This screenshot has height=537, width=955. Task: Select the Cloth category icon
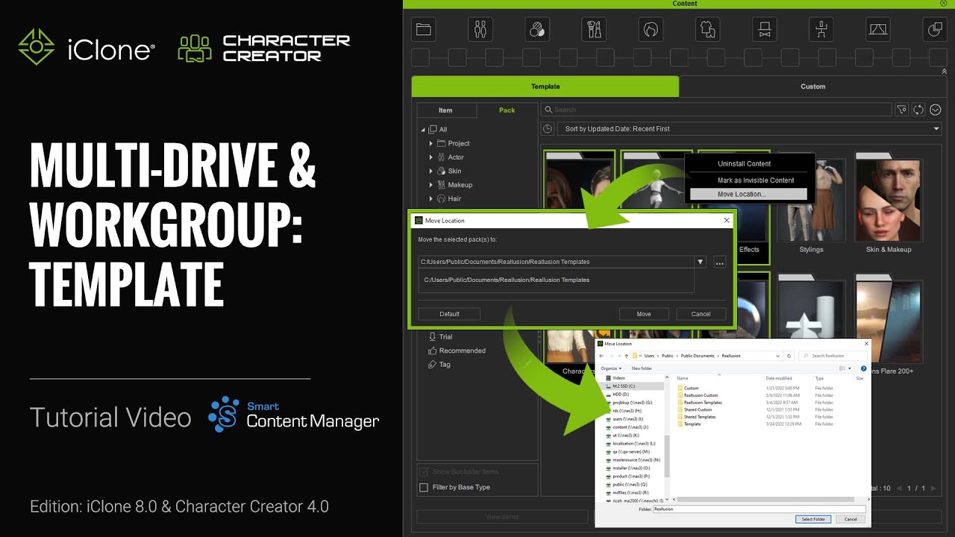point(707,29)
